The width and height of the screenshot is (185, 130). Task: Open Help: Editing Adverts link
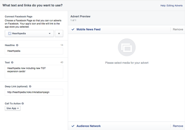[x=171, y=6]
